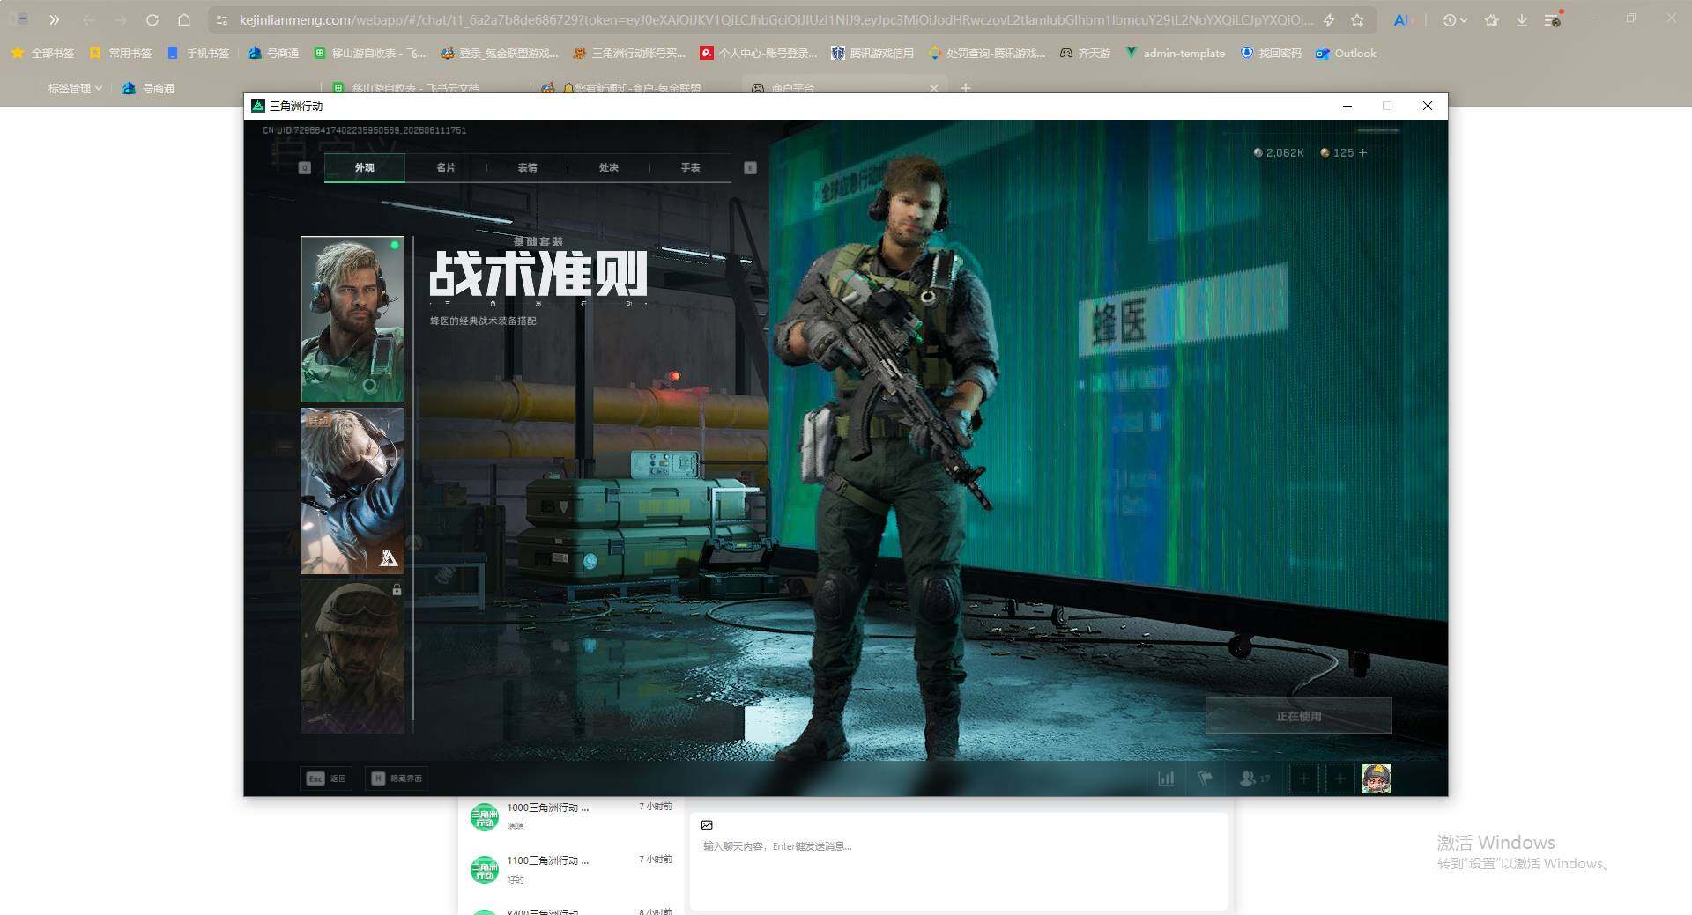Open the stats bar-chart icon in game footer

[x=1166, y=778]
